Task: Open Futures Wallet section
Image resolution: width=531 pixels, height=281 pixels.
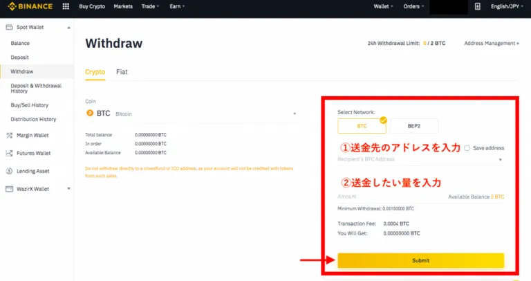Action: tap(33, 153)
